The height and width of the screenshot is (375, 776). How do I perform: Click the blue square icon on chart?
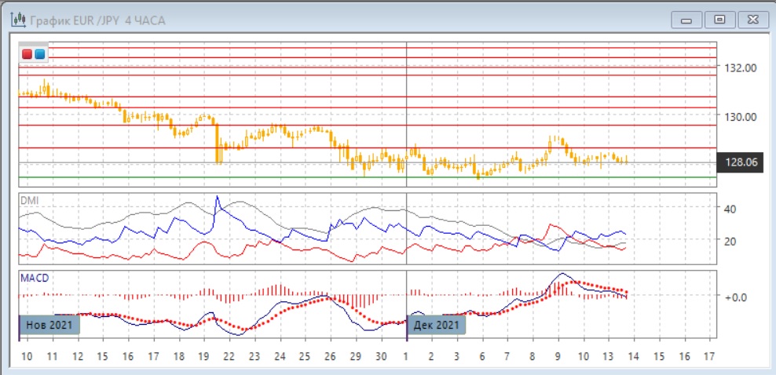[x=40, y=54]
